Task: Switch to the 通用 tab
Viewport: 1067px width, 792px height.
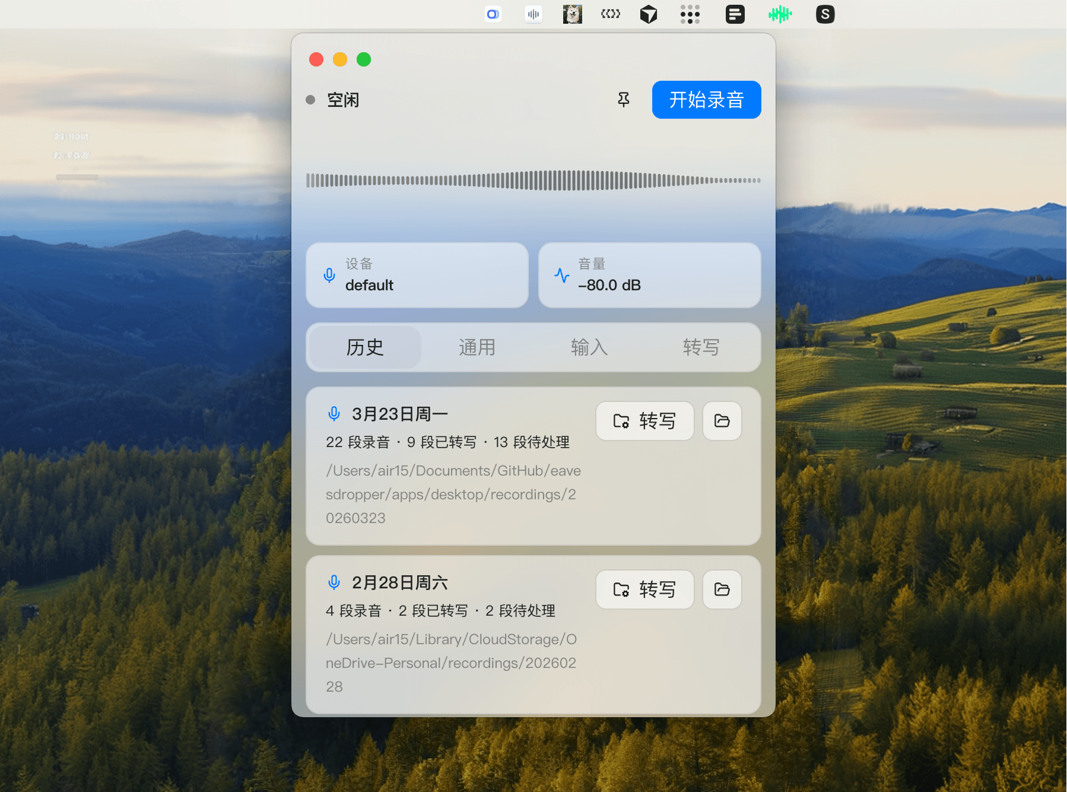Action: click(x=477, y=347)
